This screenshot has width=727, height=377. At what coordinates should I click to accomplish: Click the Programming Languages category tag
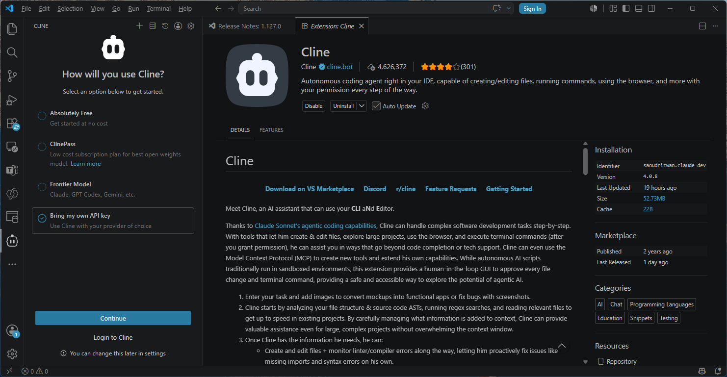pyautogui.click(x=661, y=304)
